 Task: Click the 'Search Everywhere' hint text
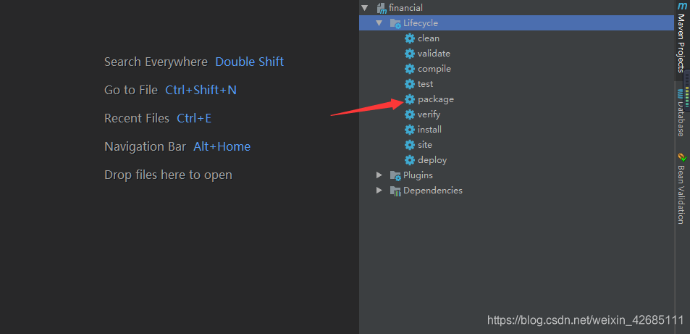156,62
